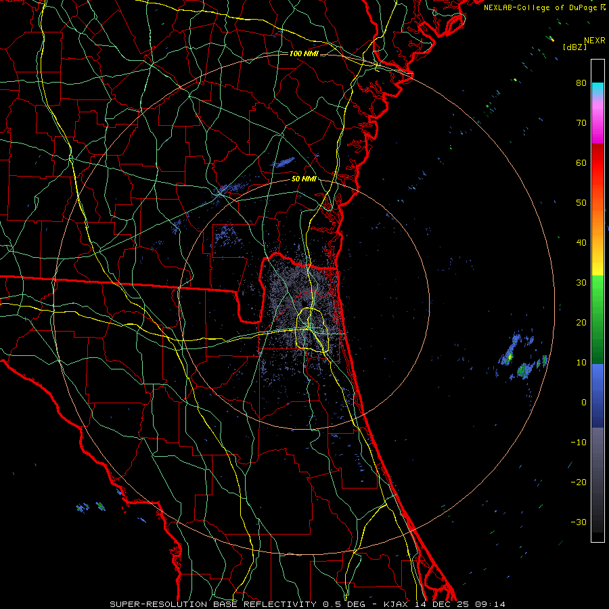Click the 80 value on dBZ scale
The width and height of the screenshot is (609, 609).
(581, 83)
